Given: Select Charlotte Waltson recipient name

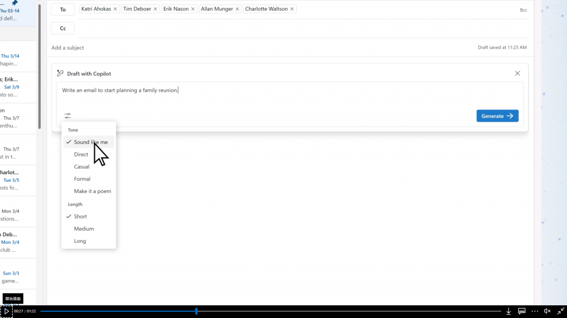Looking at the screenshot, I should pyautogui.click(x=266, y=9).
